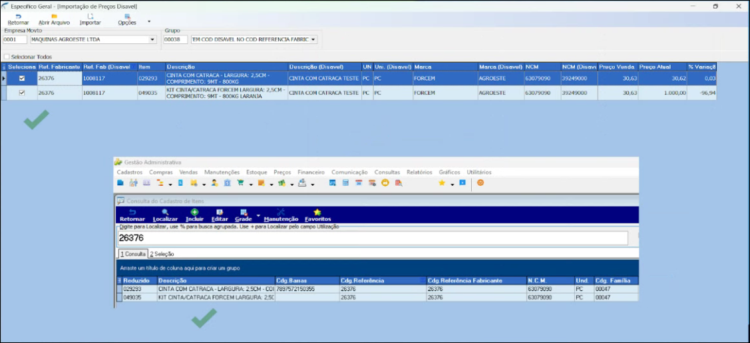Expand the arrow next to Opções
Screen dimensions: 750x343
coord(149,21)
